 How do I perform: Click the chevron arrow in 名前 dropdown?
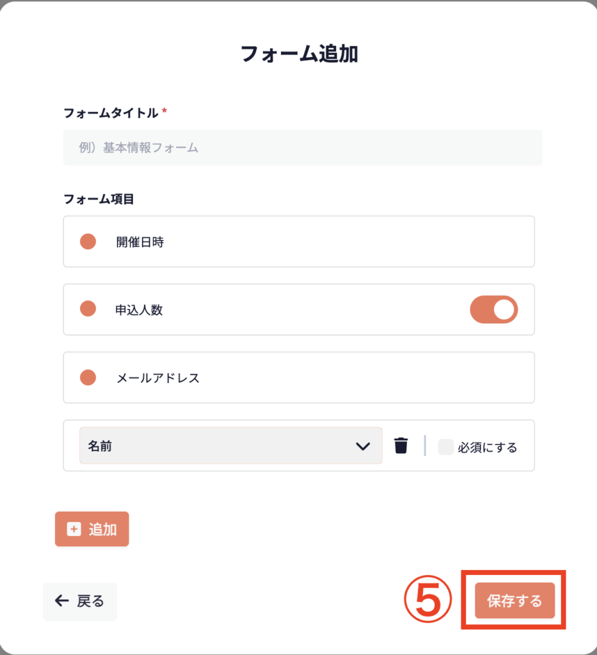tap(363, 446)
